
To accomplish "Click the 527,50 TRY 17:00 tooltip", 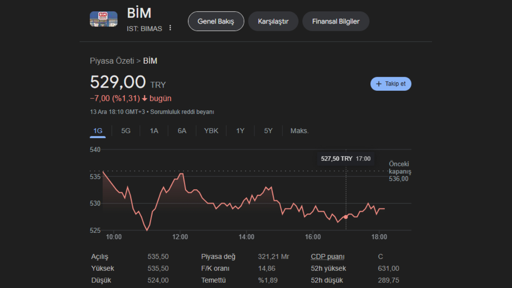I will coord(346,158).
